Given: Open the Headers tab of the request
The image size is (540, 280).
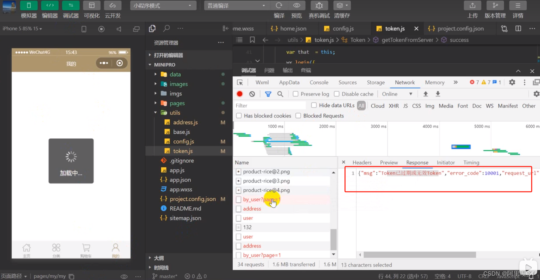Looking at the screenshot, I should pos(362,162).
